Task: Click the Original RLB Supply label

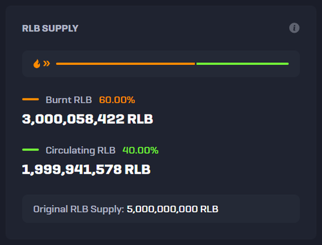Action: pyautogui.click(x=79, y=209)
